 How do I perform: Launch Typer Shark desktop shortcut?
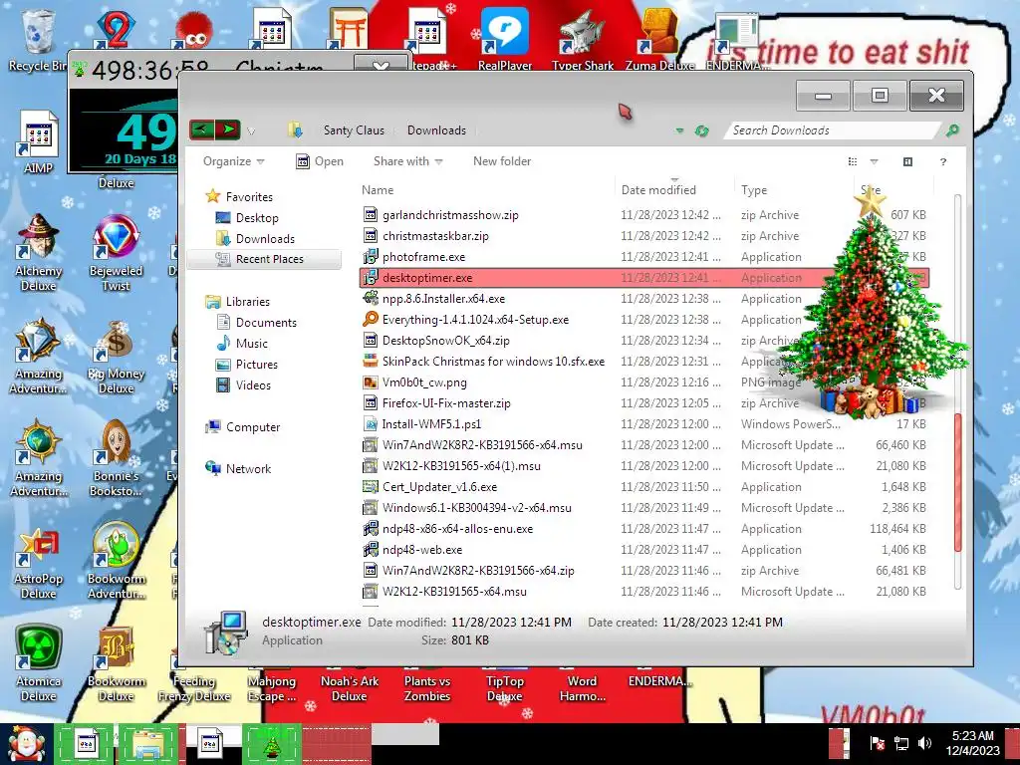[582, 39]
